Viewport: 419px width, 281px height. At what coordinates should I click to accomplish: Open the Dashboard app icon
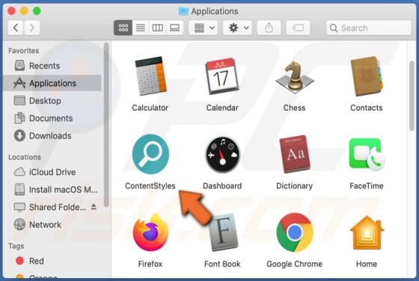222,155
